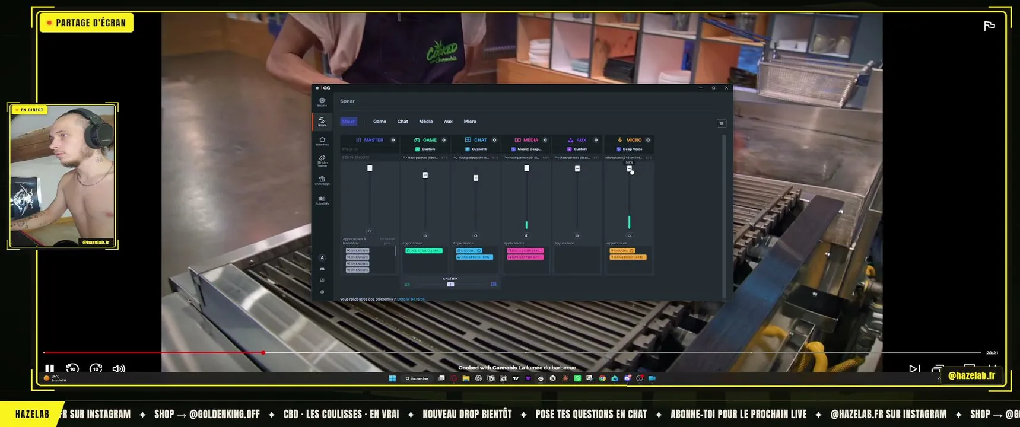Rewind the video 10 seconds
The height and width of the screenshot is (427, 1020).
72,369
